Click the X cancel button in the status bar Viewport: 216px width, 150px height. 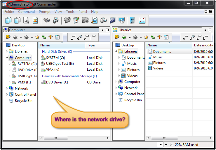point(171,145)
